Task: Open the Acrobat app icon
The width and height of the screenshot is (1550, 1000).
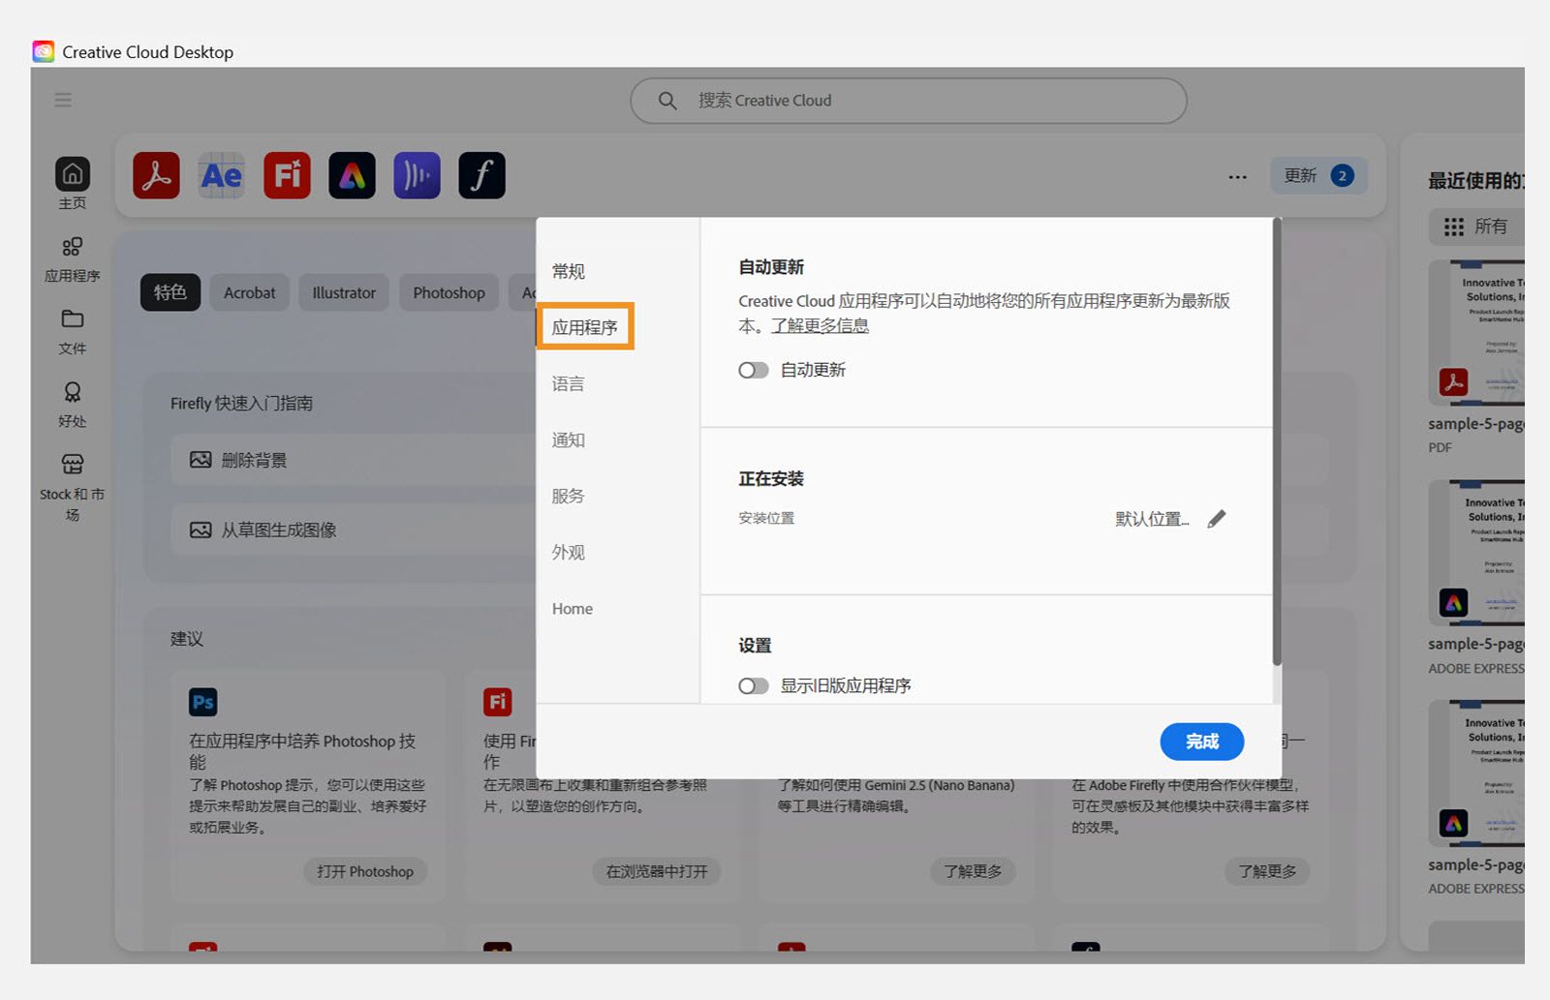Action: (156, 175)
